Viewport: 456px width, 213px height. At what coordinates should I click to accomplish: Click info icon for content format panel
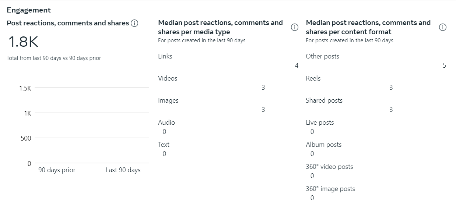(x=443, y=27)
